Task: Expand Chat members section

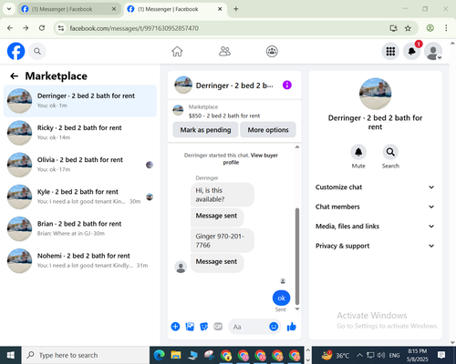Action: point(375,207)
